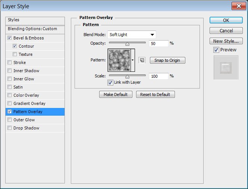Click the Scale value input field

coord(158,76)
